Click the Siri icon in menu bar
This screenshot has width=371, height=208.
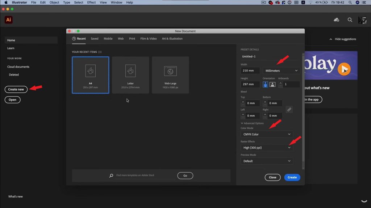tap(358, 3)
